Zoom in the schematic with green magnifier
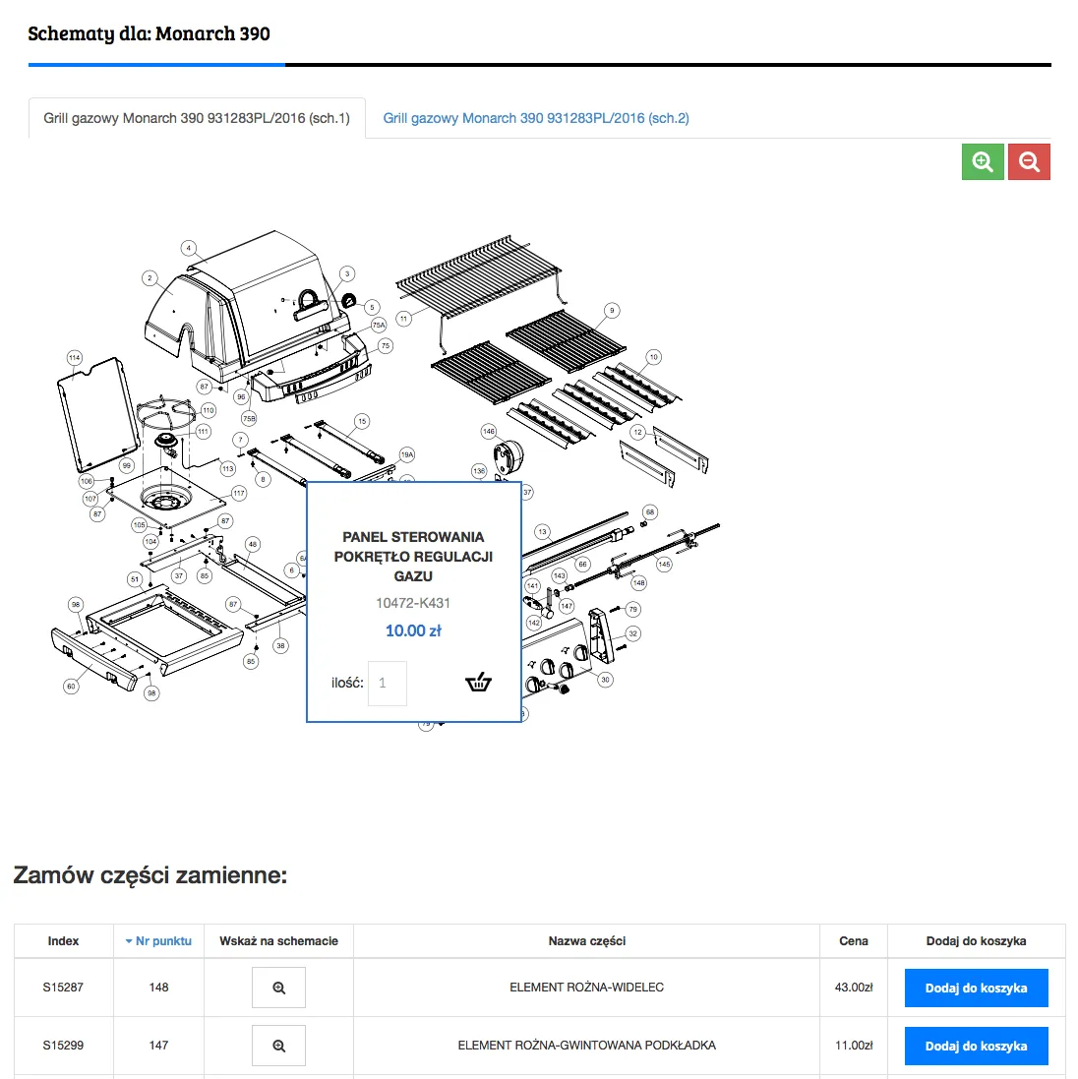Image resolution: width=1078 pixels, height=1079 pixels. click(x=983, y=161)
